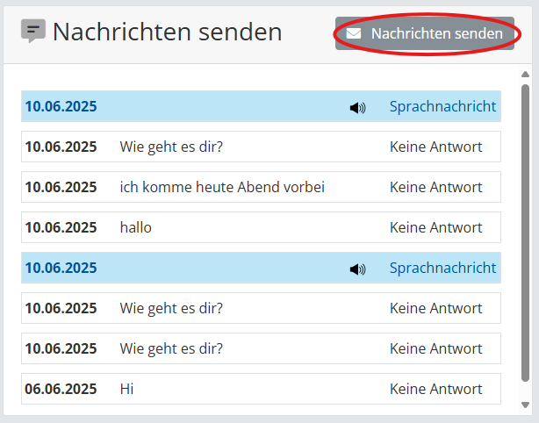This screenshot has width=539, height=423.
Task: Select 'Wie geht es dir?' just above the 'Hi' row
Action: click(x=171, y=348)
